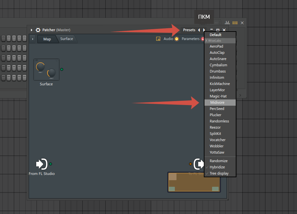Expand the Patcher left side panel arrow
The width and height of the screenshot is (297, 214).
(x=33, y=39)
